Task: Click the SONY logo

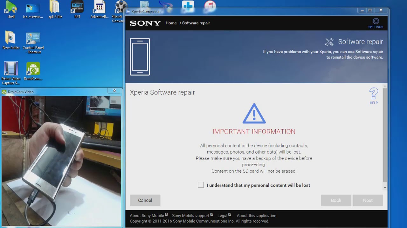Action: point(145,23)
